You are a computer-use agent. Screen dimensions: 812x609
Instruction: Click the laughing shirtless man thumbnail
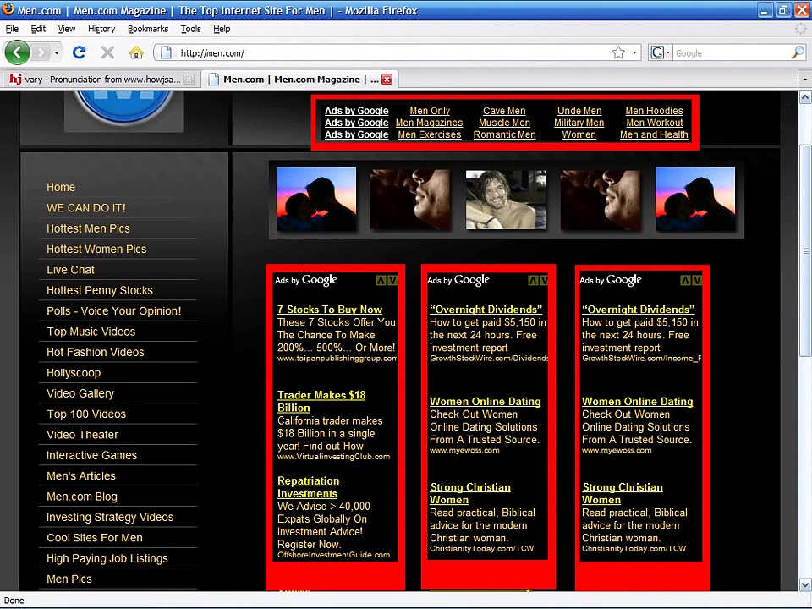coord(506,200)
